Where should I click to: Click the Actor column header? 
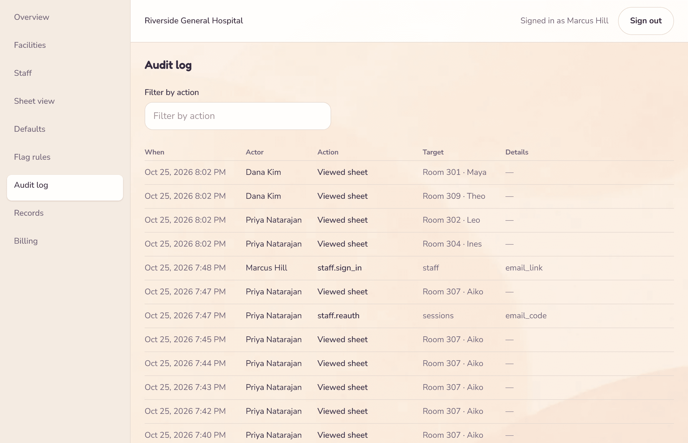[x=255, y=152]
